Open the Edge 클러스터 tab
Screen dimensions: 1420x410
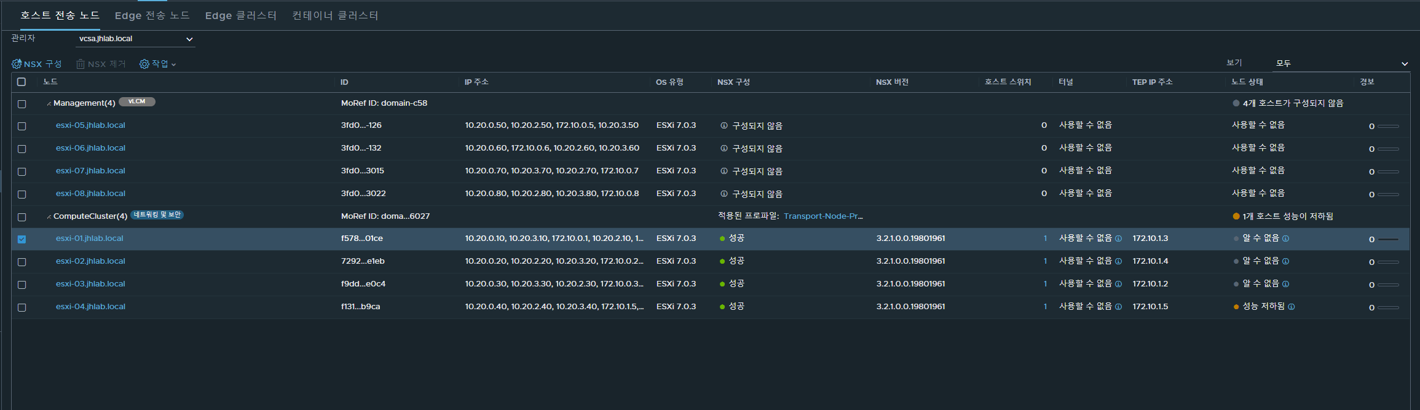[x=241, y=15]
